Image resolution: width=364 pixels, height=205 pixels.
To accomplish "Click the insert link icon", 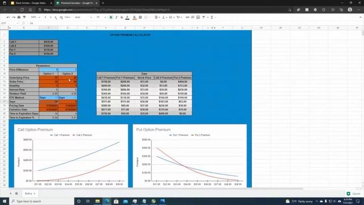I will 187,18.
